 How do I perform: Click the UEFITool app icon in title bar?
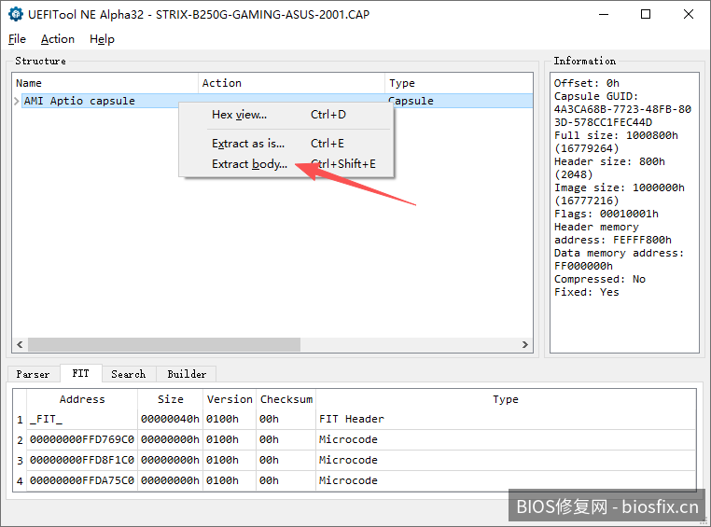coord(16,14)
